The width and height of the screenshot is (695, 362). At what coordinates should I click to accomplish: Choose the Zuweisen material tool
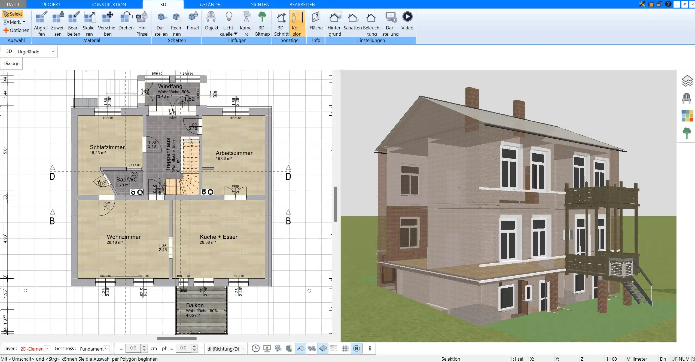pyautogui.click(x=58, y=24)
